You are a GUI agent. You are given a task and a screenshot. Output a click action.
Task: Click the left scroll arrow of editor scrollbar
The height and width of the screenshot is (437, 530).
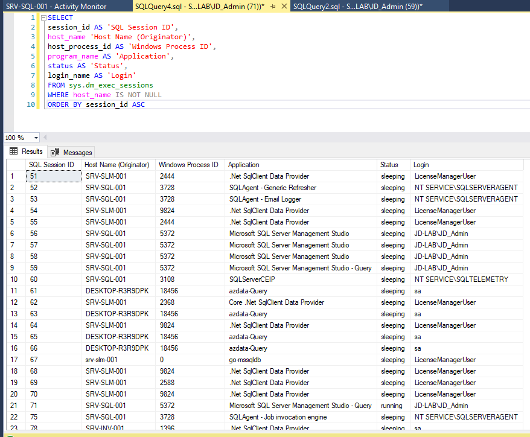[46, 138]
